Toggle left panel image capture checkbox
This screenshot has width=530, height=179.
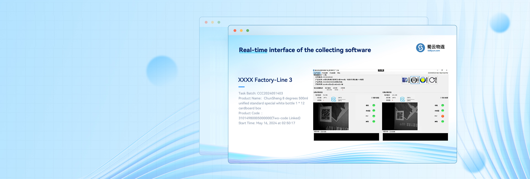coord(372,98)
